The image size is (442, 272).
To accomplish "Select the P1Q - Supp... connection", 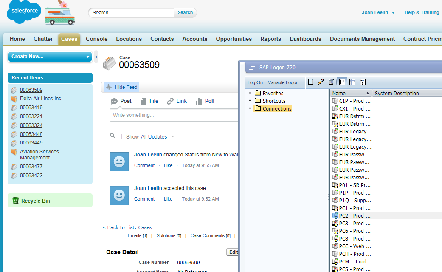I will click(352, 200).
